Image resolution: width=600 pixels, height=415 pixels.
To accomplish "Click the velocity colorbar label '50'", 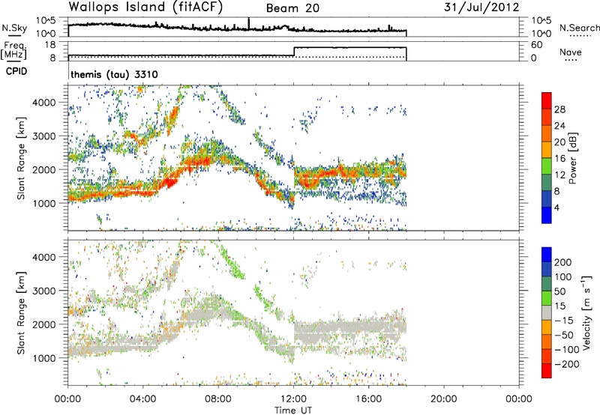I will tap(559, 291).
